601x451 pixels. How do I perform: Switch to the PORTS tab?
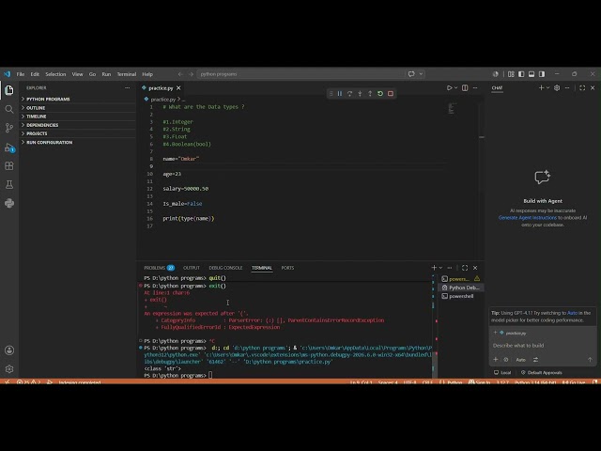[x=287, y=268]
